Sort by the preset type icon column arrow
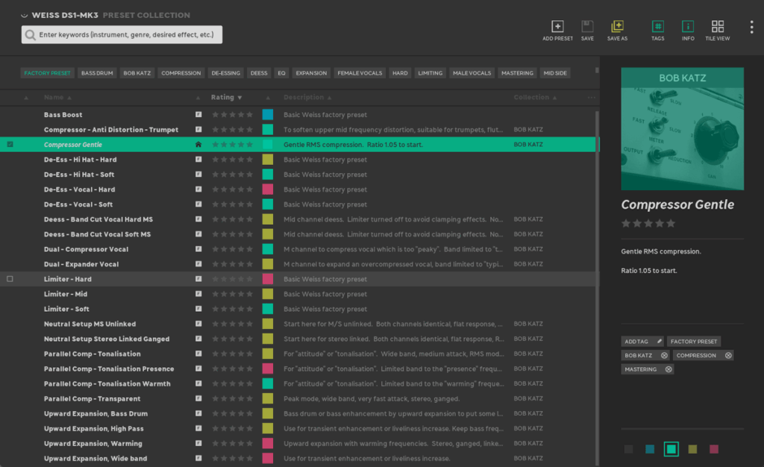This screenshot has width=764, height=467. point(198,98)
